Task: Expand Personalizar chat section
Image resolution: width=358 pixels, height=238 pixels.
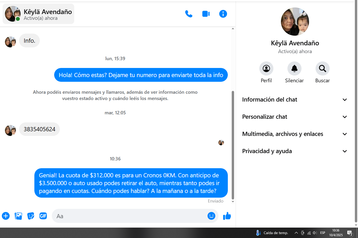Action: click(x=295, y=117)
